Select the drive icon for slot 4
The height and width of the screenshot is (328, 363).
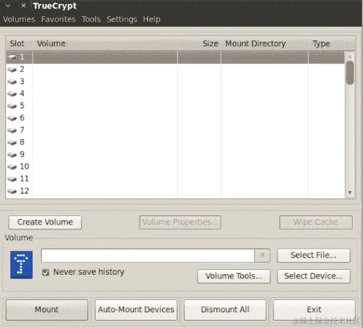12,94
